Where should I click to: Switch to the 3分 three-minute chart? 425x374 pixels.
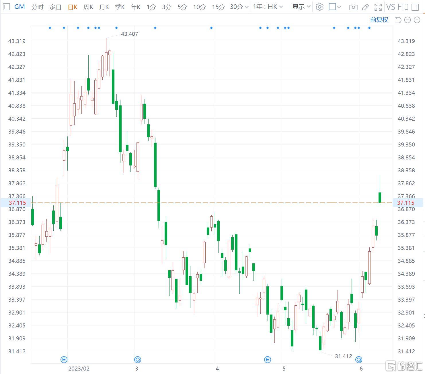[167, 7]
